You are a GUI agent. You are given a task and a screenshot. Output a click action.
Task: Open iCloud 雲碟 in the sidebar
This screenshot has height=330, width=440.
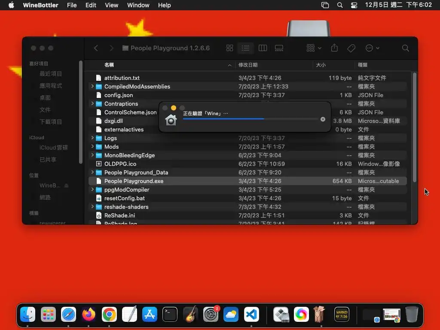tap(53, 148)
